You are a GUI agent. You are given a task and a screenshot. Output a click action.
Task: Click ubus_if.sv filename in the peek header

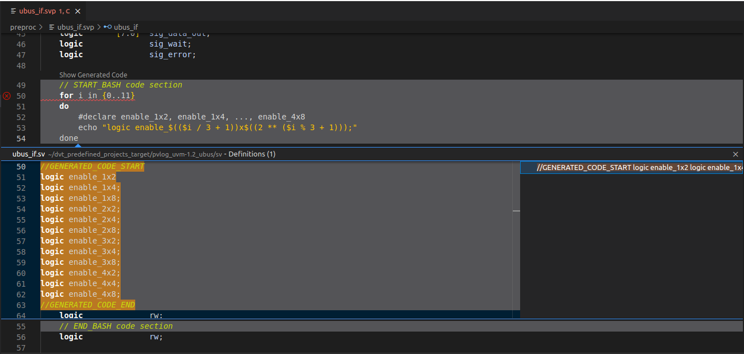click(28, 154)
